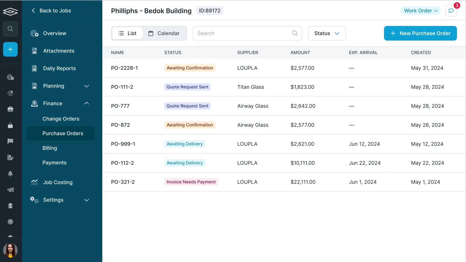The height and width of the screenshot is (262, 466).
Task: Open the Work Order dropdown
Action: [x=420, y=11]
